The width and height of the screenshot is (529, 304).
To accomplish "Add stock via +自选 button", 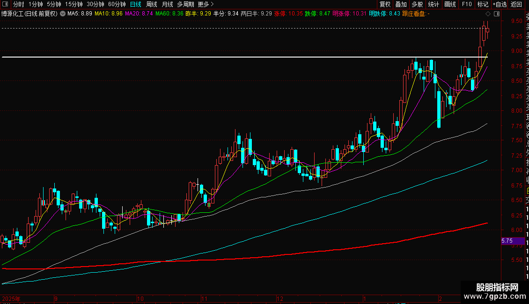I will coord(500,4).
